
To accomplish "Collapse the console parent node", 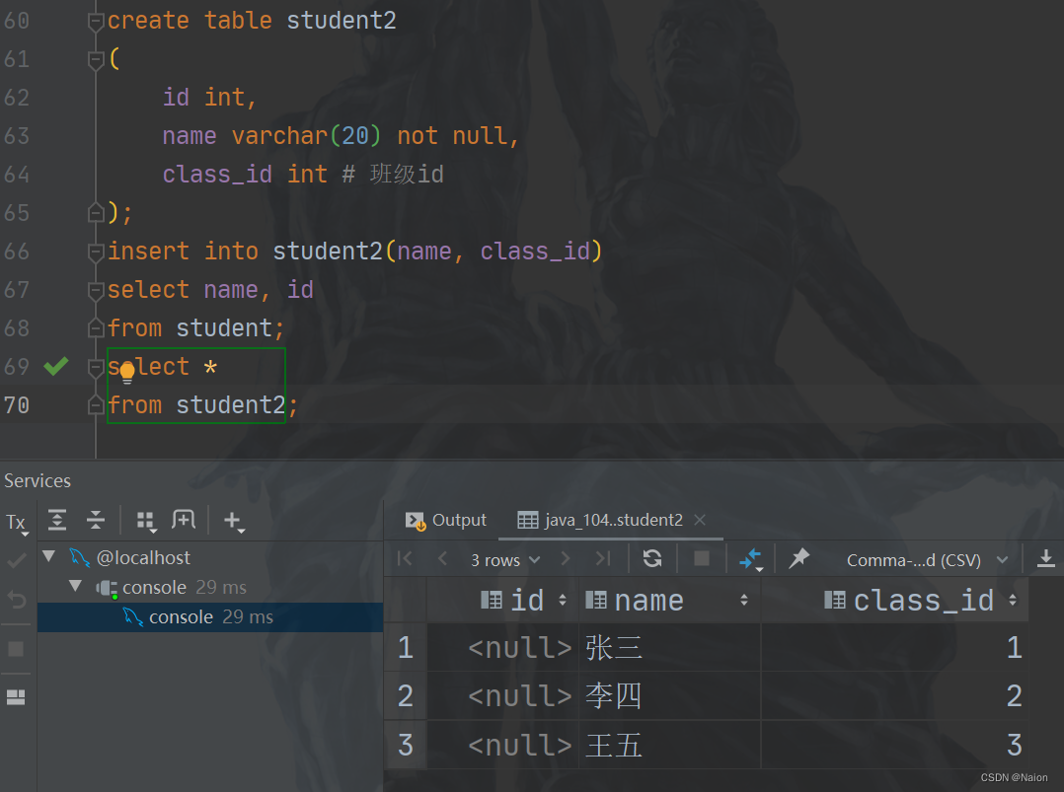I will (x=75, y=586).
